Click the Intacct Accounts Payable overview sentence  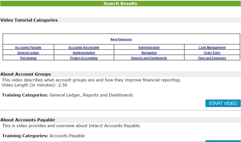click(72, 126)
